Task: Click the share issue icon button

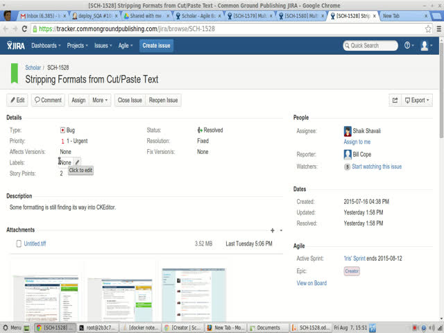Action: point(395,100)
